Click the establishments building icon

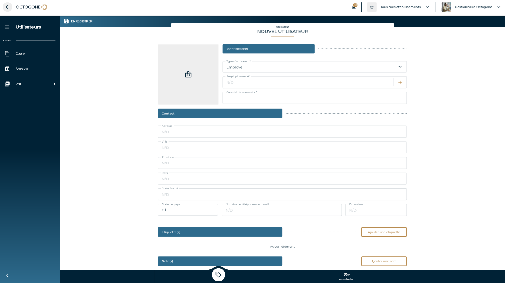pos(372,7)
